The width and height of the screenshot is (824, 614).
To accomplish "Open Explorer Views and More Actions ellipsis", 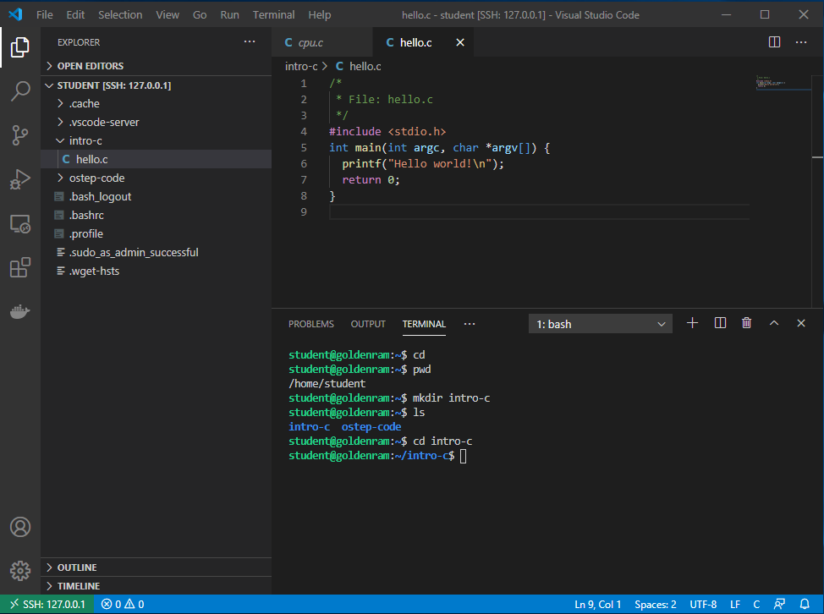I will [x=250, y=41].
